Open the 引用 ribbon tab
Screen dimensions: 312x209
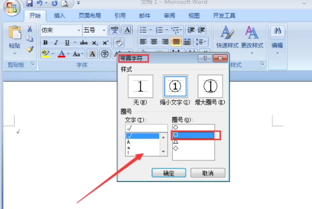tap(120, 16)
